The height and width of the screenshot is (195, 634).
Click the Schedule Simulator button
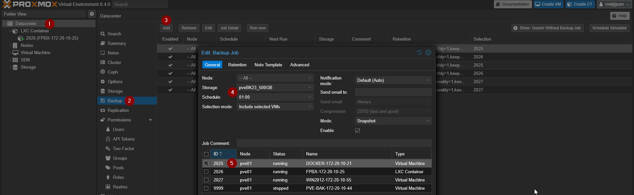click(x=609, y=28)
